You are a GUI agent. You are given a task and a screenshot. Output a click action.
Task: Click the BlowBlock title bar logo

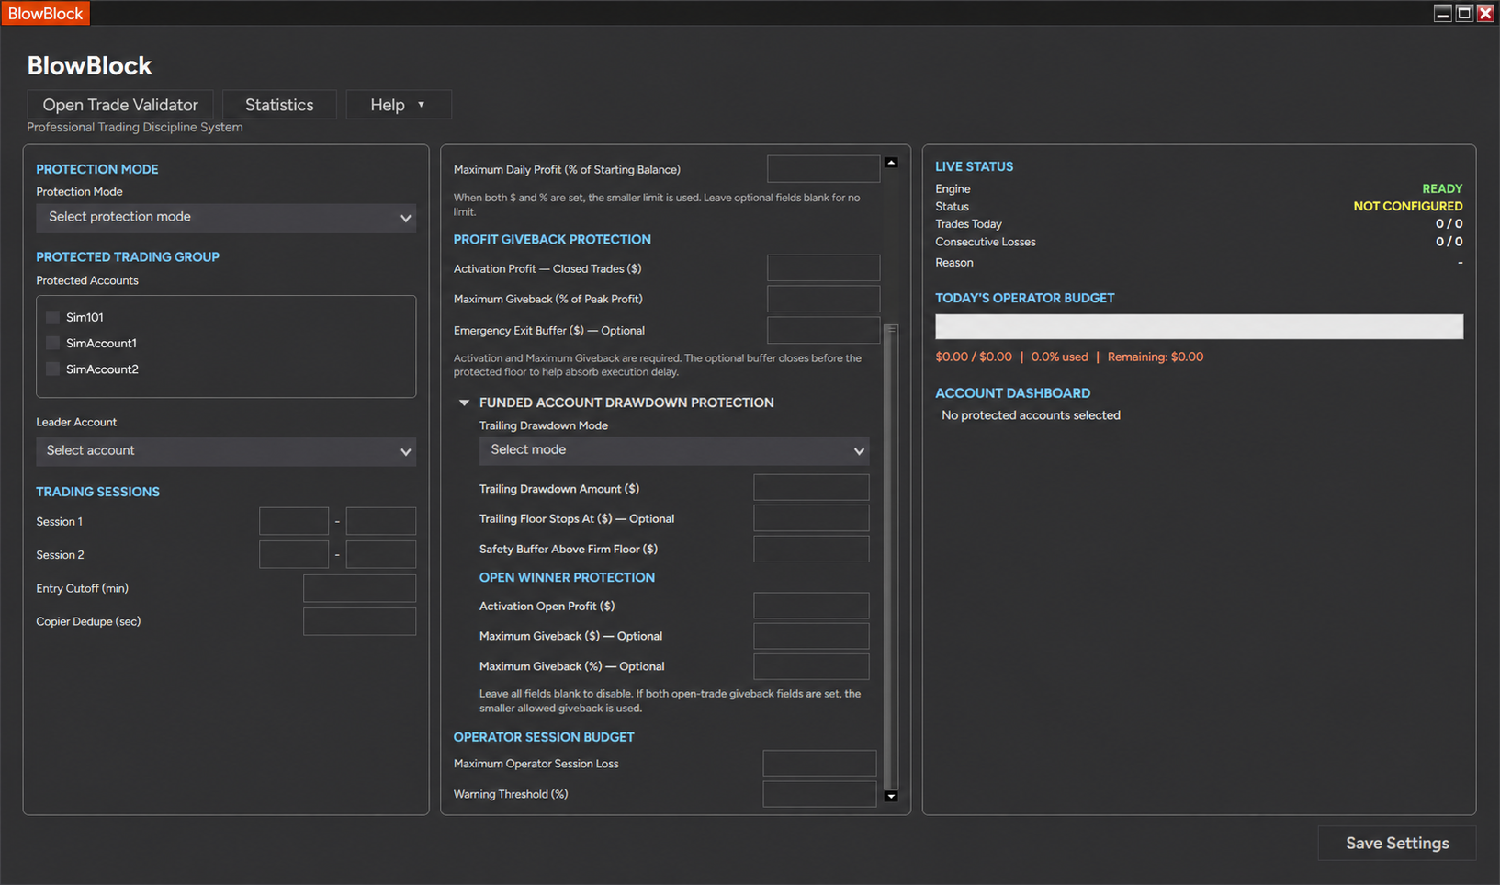pos(45,13)
